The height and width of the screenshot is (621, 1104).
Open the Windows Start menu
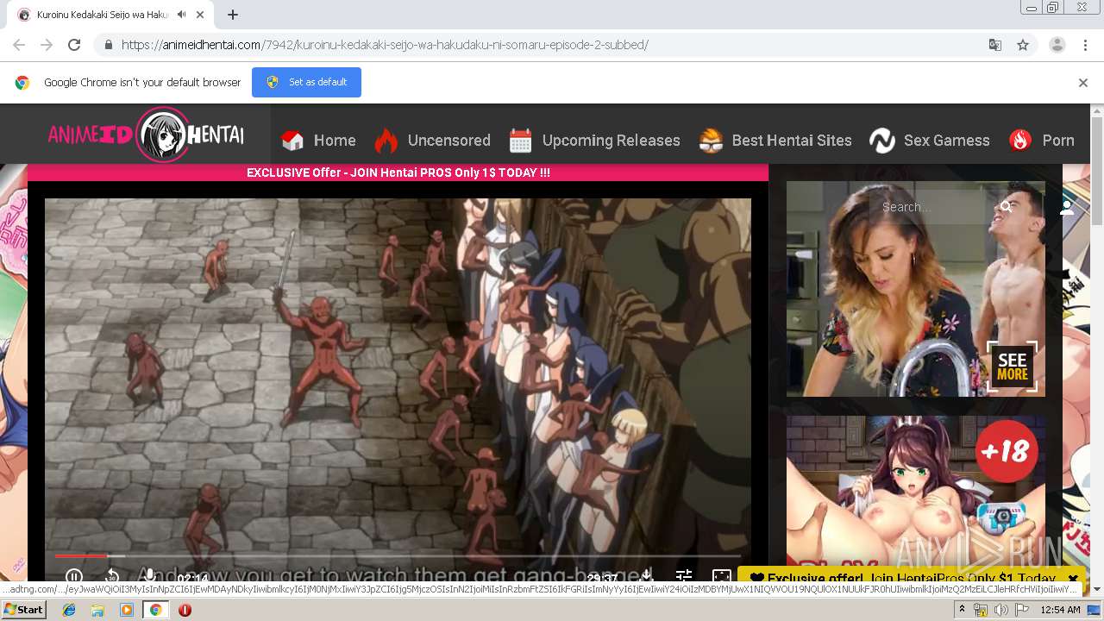(x=25, y=610)
